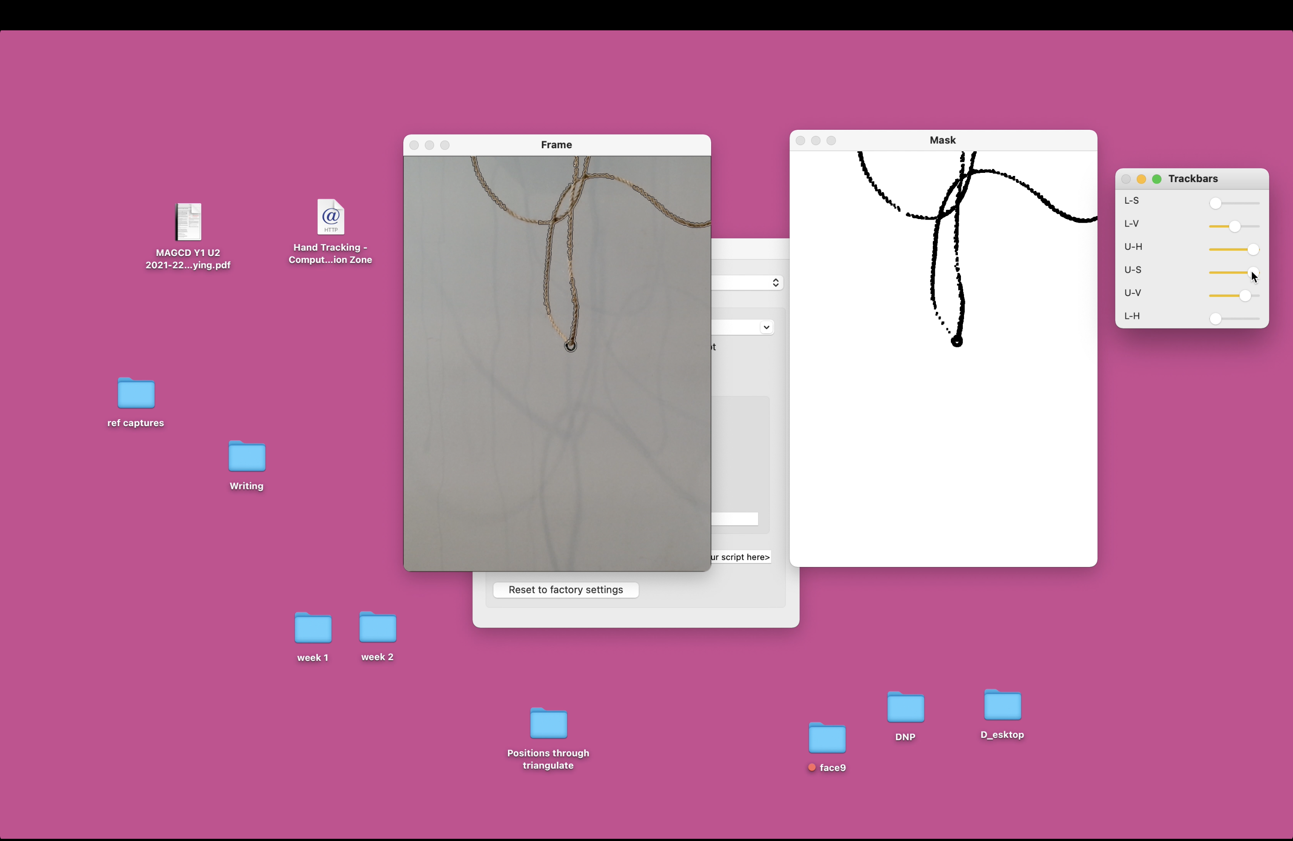Open the ref captures folder icon
Image resolution: width=1293 pixels, height=841 pixels.
click(136, 393)
